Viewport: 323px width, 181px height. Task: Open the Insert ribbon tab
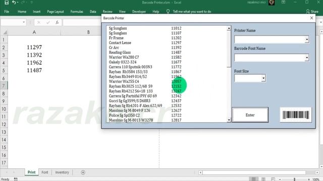(37, 12)
